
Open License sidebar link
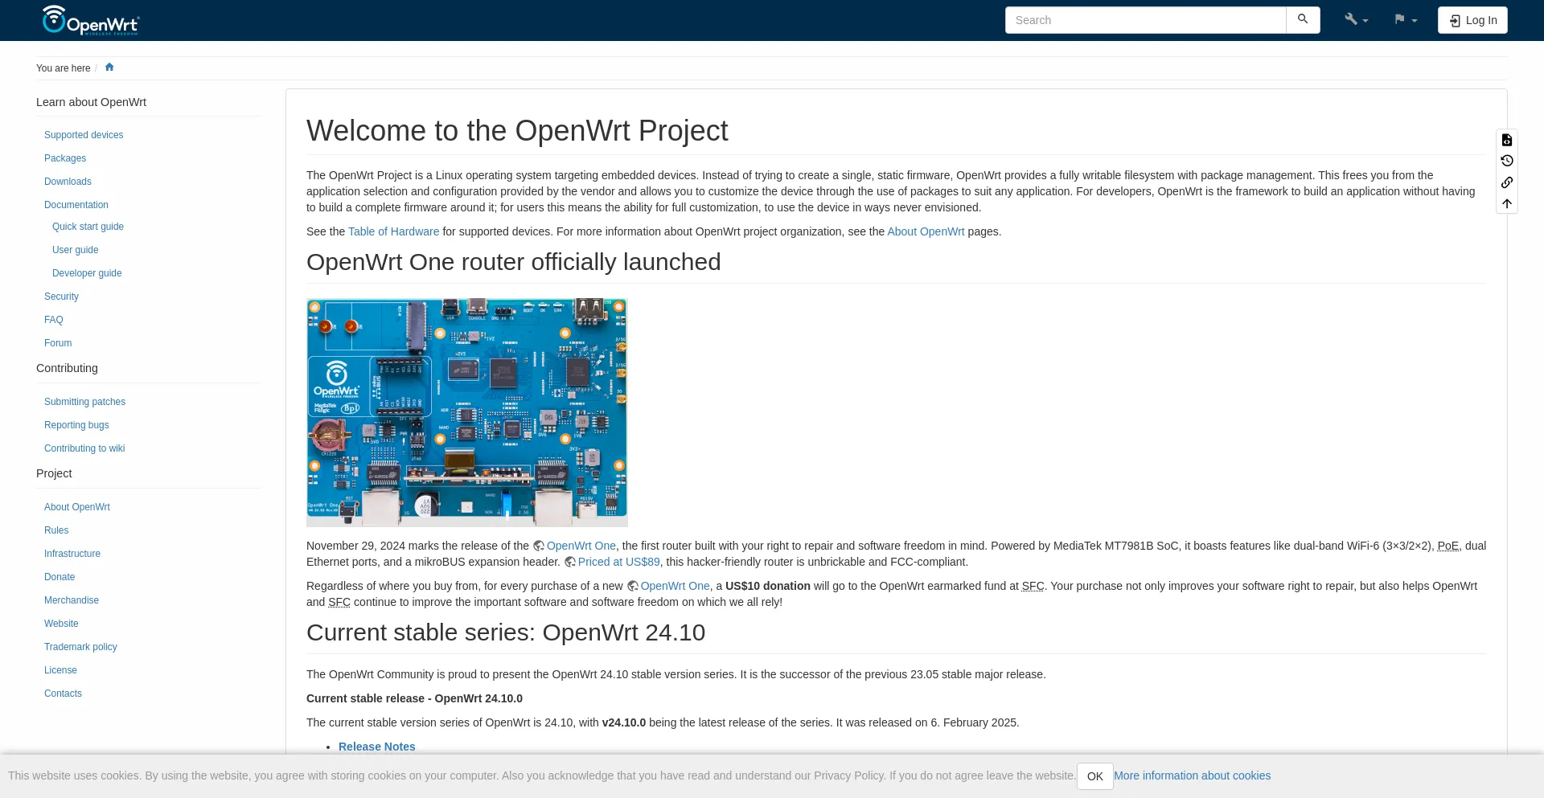coord(60,670)
